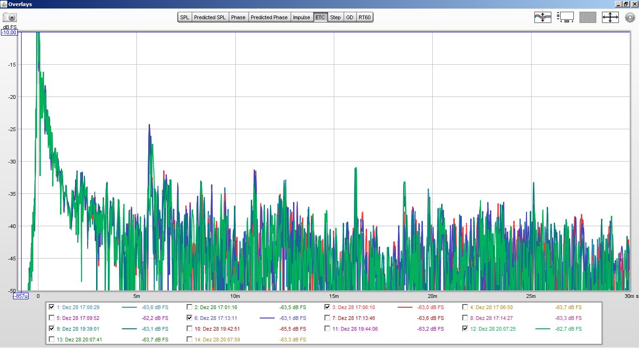Open the RT60 tab
Image resolution: width=639 pixels, height=348 pixels.
point(364,17)
